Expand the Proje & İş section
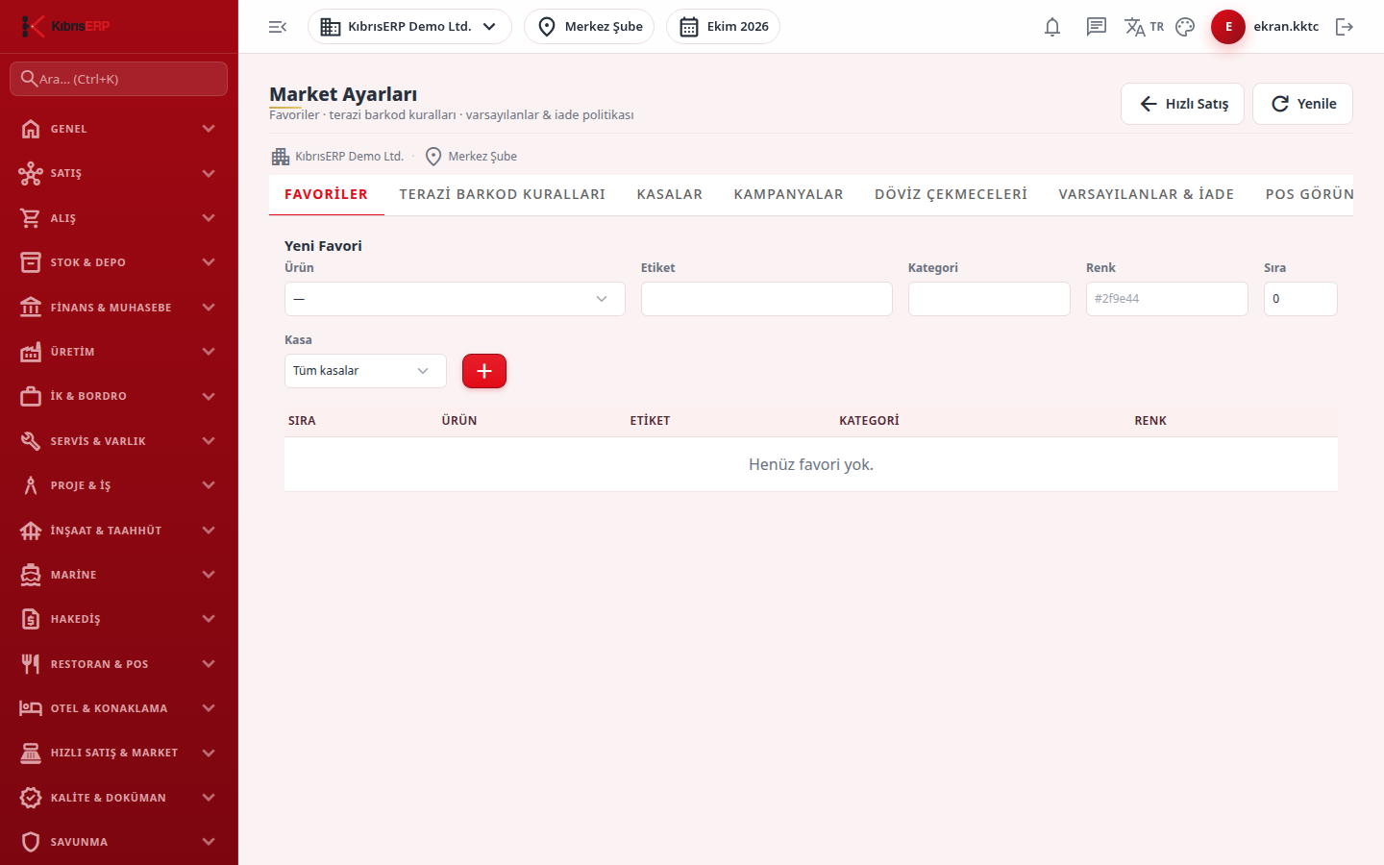This screenshot has height=865, width=1384. 119,485
